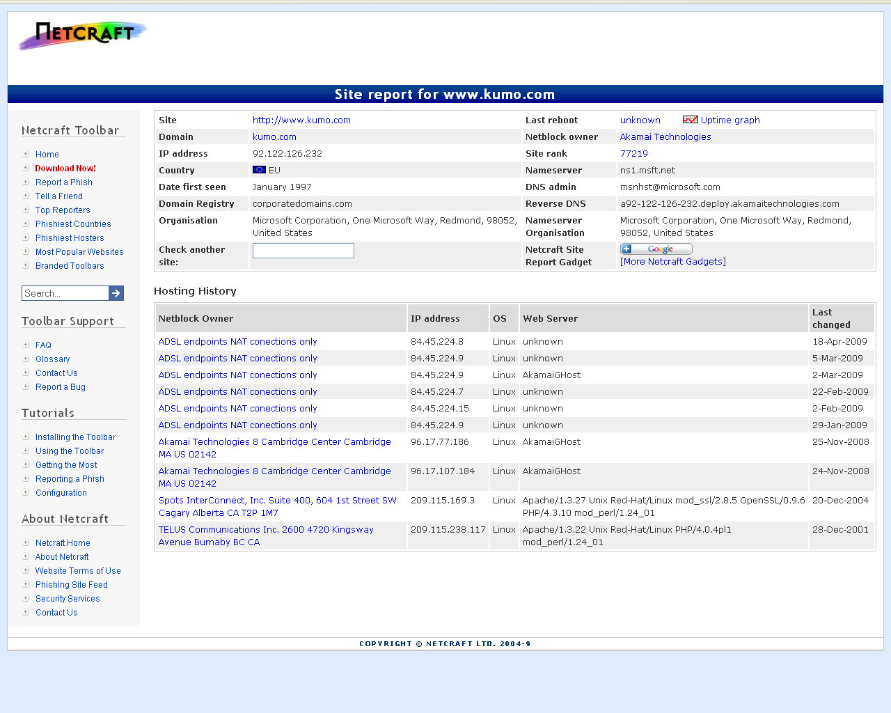
Task: Click the bullet icon beside Home
Action: [x=26, y=154]
